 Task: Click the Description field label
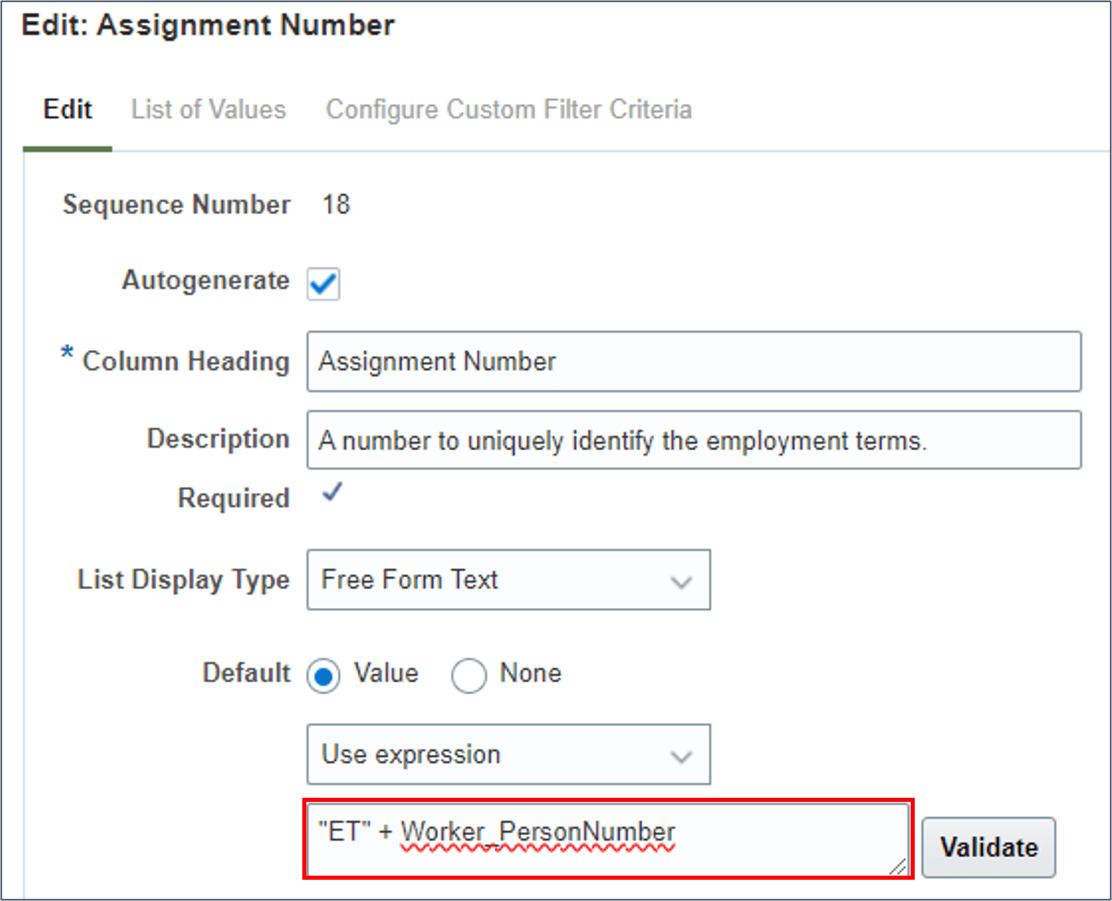(218, 439)
